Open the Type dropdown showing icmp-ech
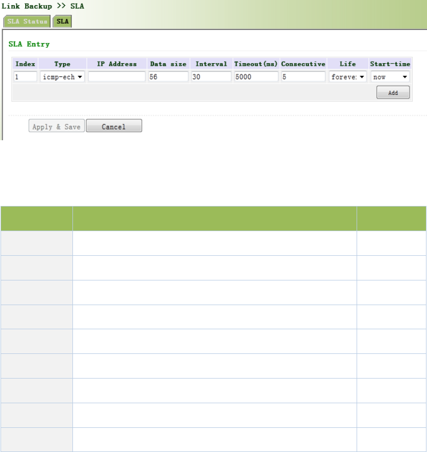The width and height of the screenshot is (427, 452). click(62, 77)
